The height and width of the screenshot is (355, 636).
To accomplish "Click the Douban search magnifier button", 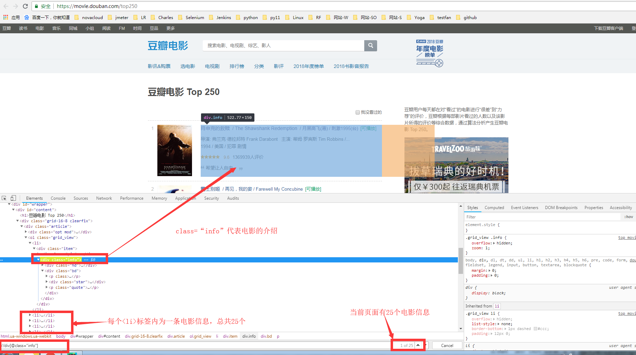I will 371,45.
